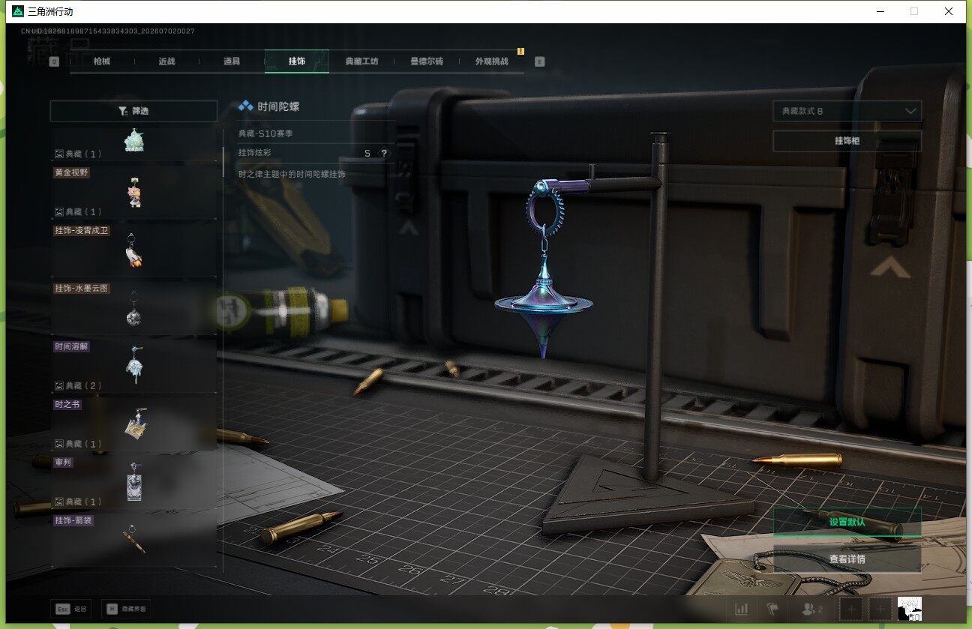Click the yellow alert badge on 外观挑战
This screenshot has height=629, width=972.
pyautogui.click(x=520, y=52)
